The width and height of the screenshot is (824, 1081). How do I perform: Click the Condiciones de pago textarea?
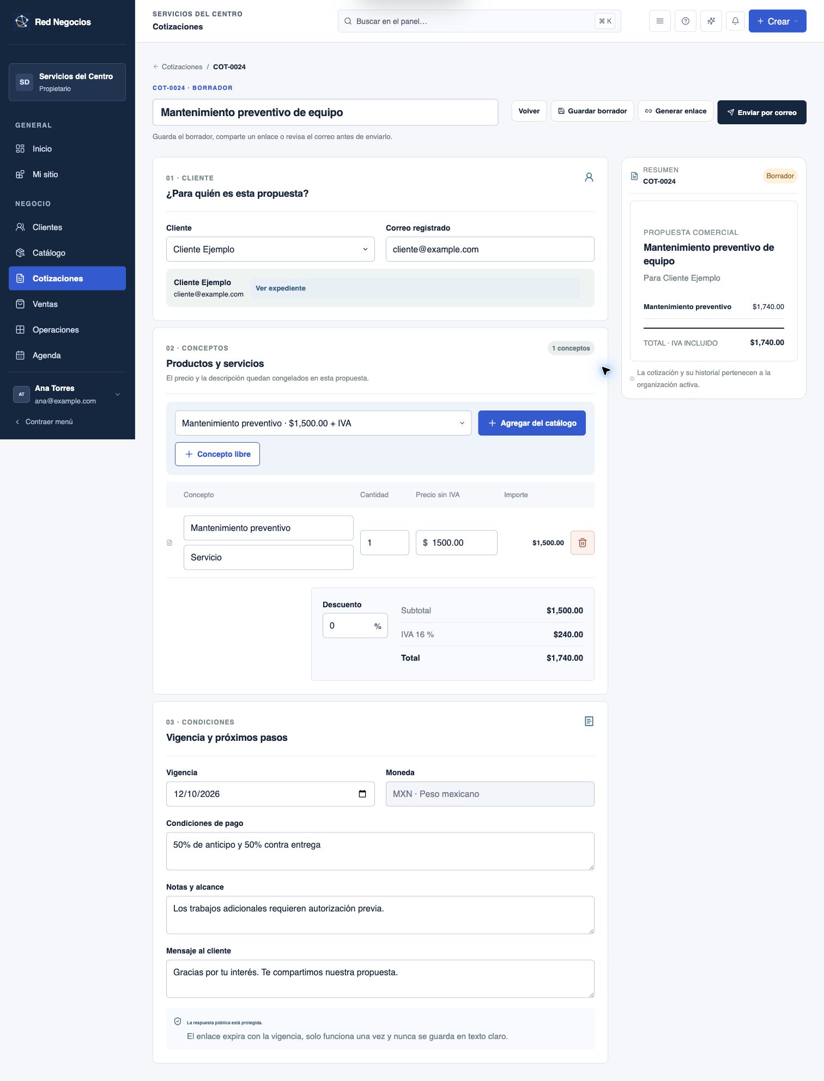[380, 851]
